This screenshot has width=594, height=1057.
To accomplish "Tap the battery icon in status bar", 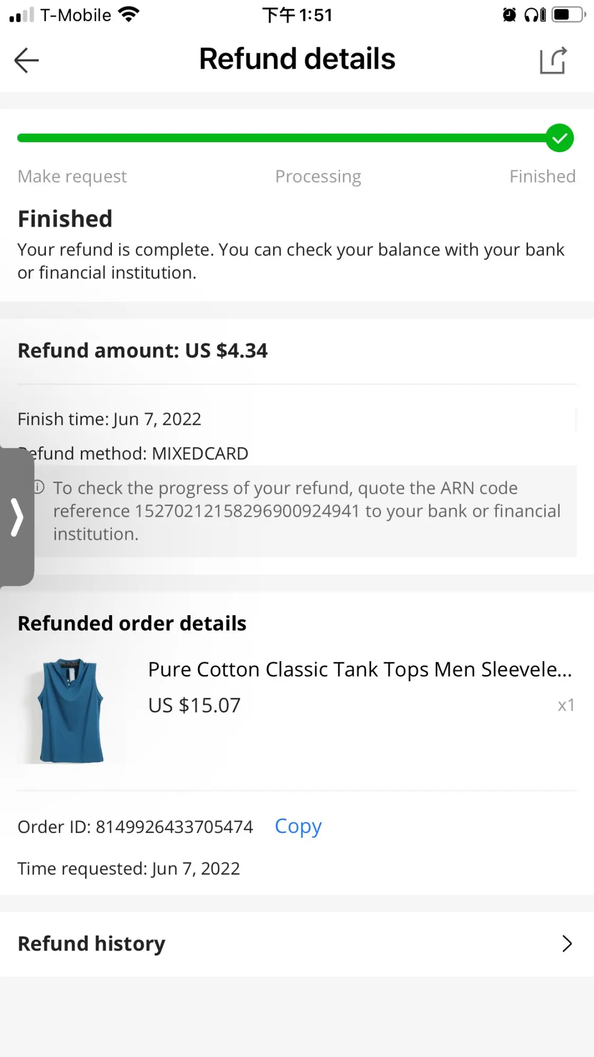I will [569, 15].
